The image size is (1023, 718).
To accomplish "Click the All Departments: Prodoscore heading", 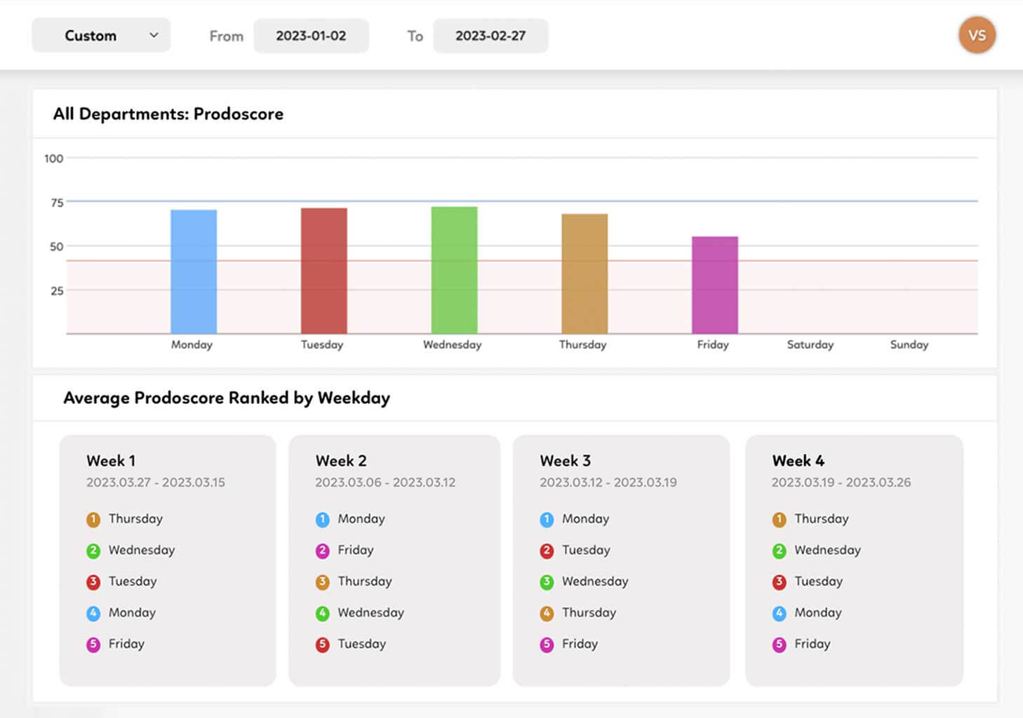I will [168, 114].
